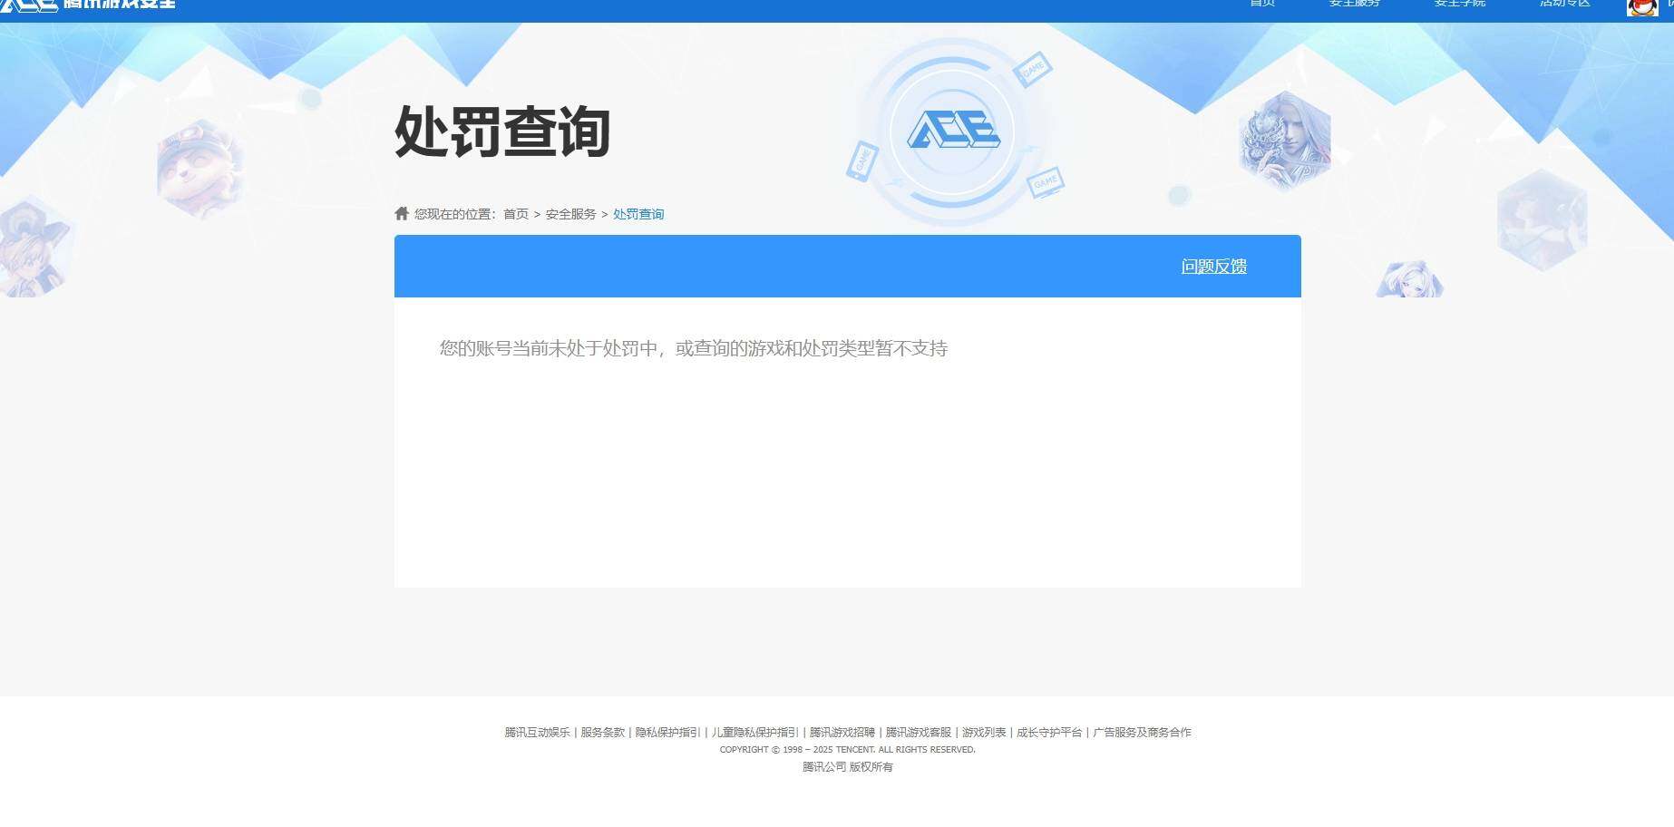Go to 首页 via the breadcrumb
Image resolution: width=1674 pixels, height=827 pixels.
(516, 214)
